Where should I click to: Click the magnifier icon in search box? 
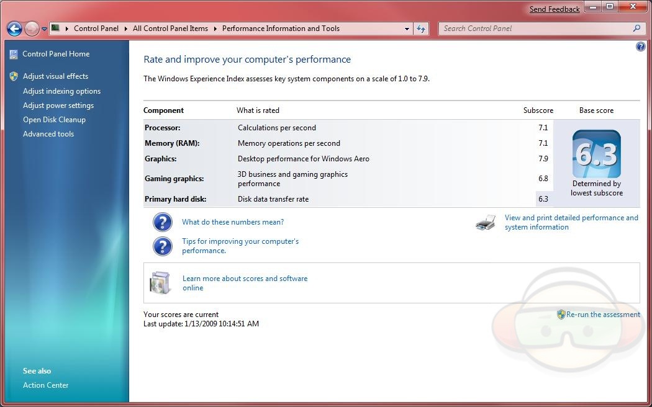click(636, 29)
